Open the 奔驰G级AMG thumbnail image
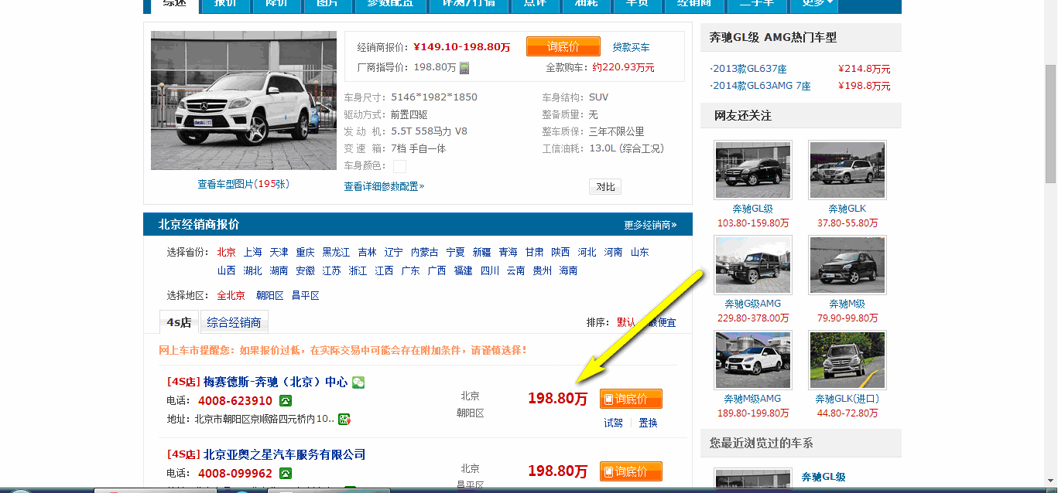 [753, 265]
